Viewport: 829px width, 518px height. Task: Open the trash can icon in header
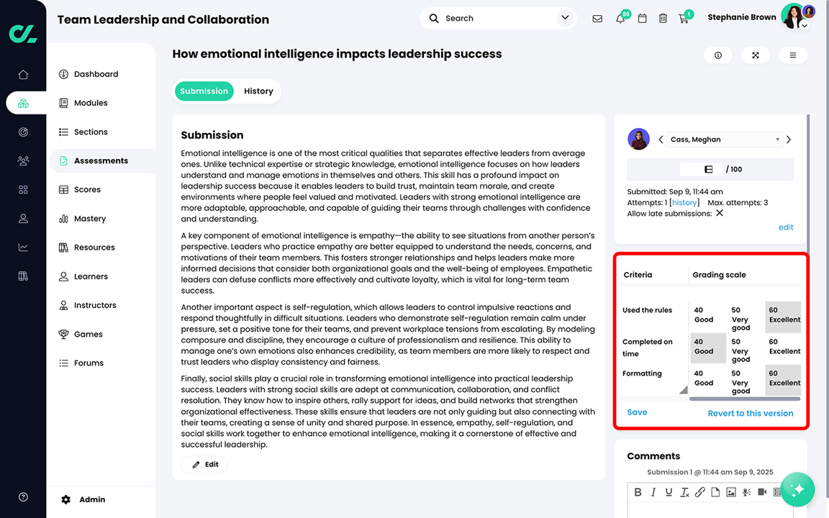coord(663,19)
